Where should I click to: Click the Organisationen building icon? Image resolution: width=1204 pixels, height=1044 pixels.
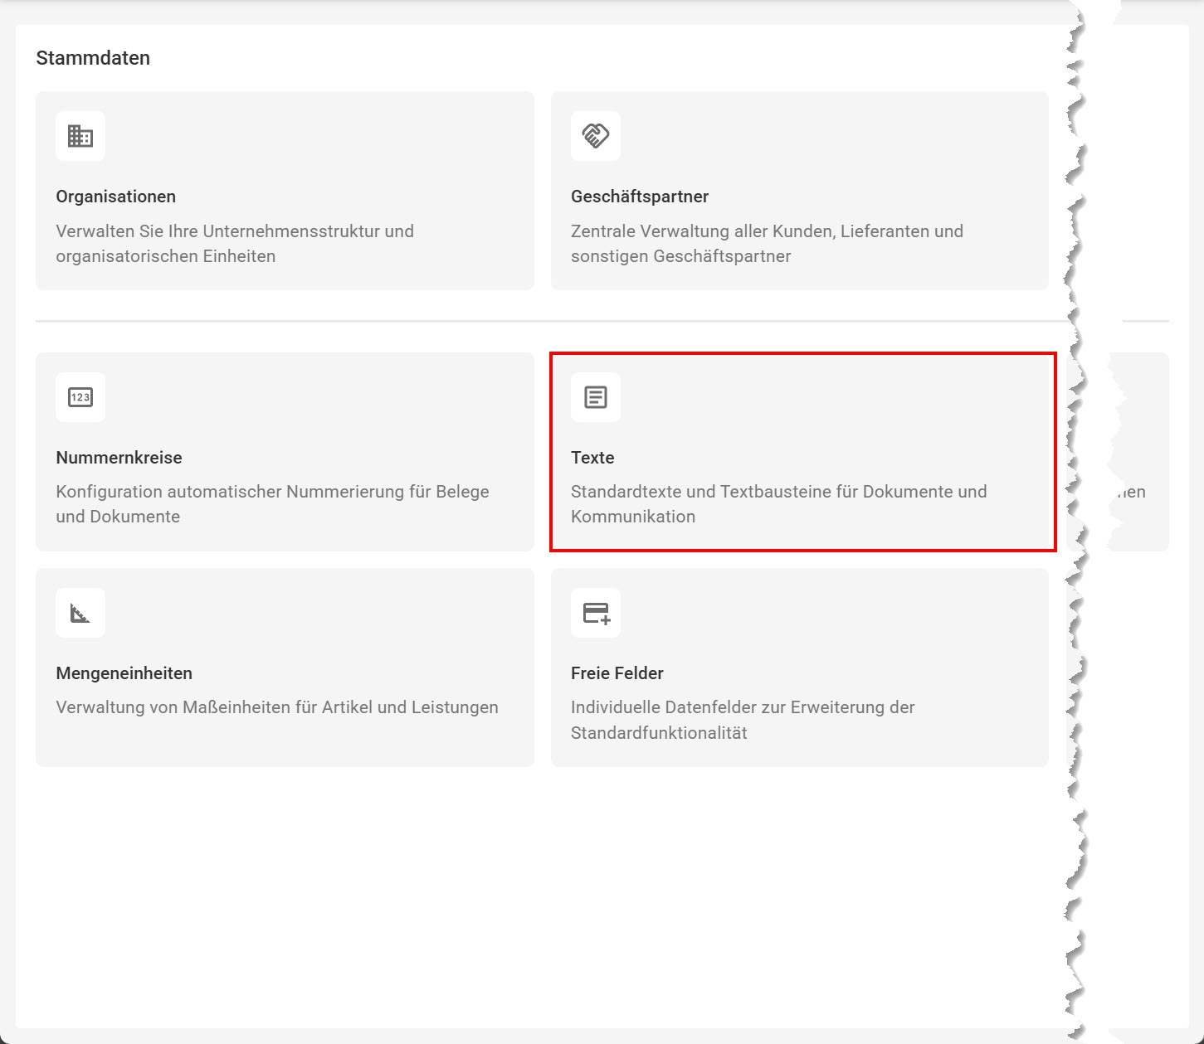[x=80, y=136]
